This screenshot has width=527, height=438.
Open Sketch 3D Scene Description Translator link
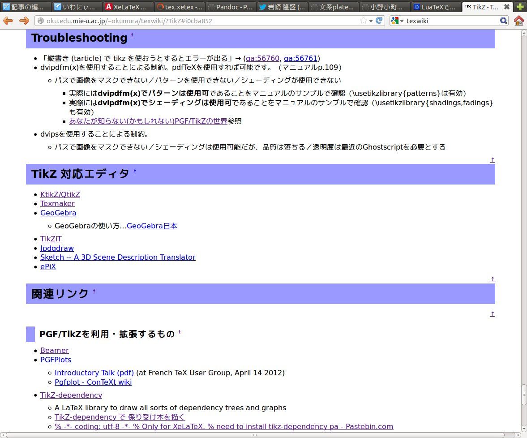coord(118,257)
